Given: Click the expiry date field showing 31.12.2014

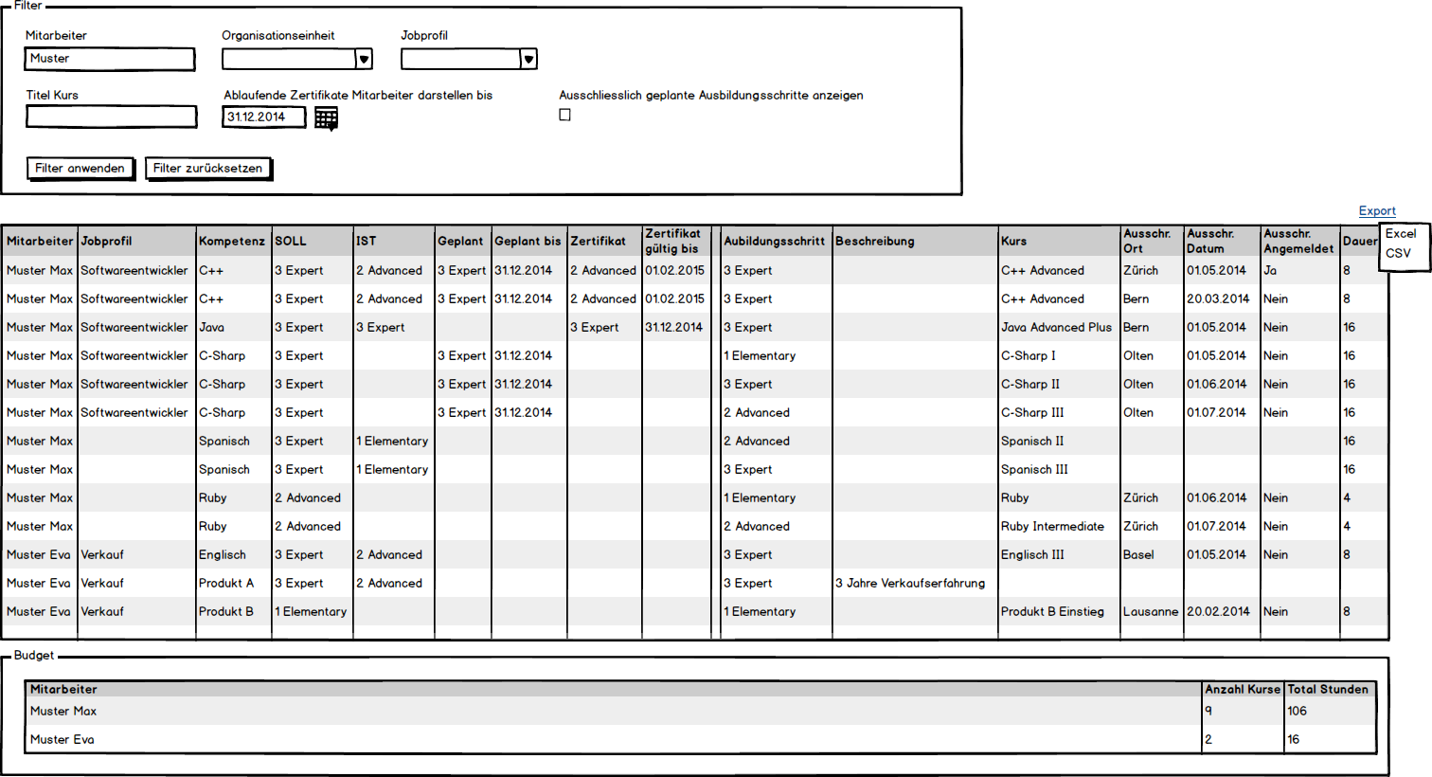Looking at the screenshot, I should tap(263, 117).
